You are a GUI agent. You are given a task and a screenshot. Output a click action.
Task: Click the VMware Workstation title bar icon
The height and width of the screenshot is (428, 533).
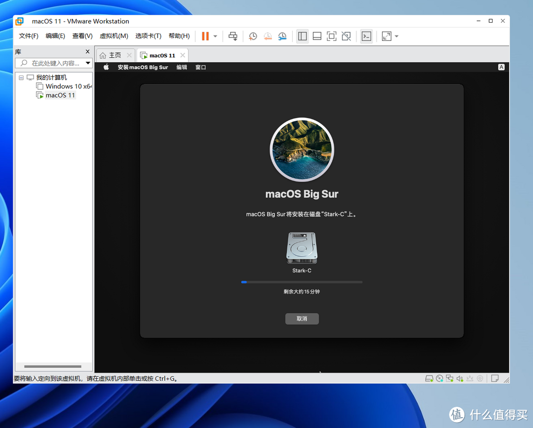[20, 21]
